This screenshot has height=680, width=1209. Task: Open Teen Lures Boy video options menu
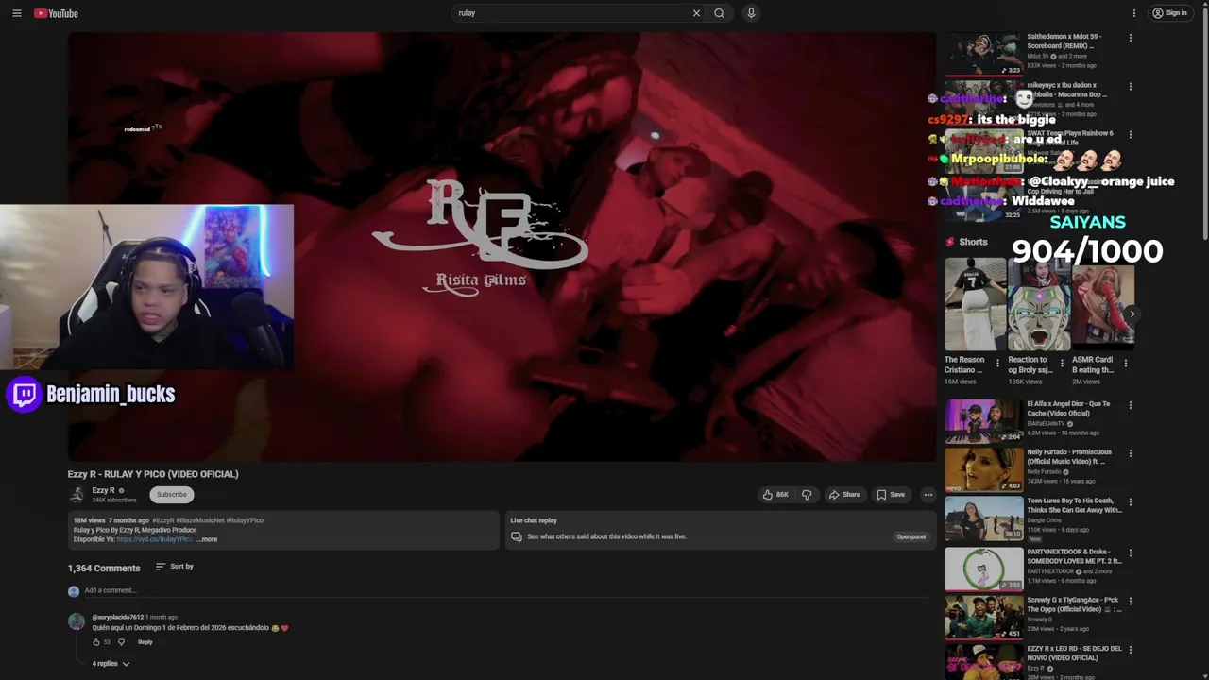point(1130,502)
